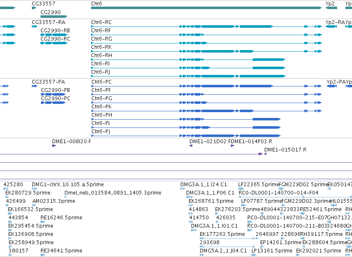Click the EK177263.5prime EST label
This screenshot has width=352, height=257.
pos(222,234)
